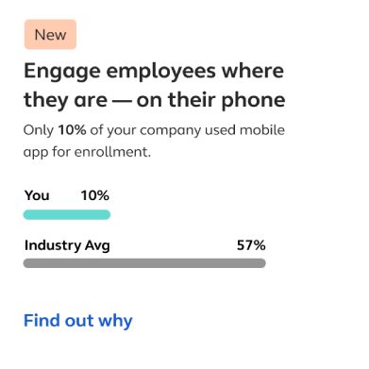The height and width of the screenshot is (369, 369).
Task: Click the word 'company' in the description
Action: (x=170, y=131)
